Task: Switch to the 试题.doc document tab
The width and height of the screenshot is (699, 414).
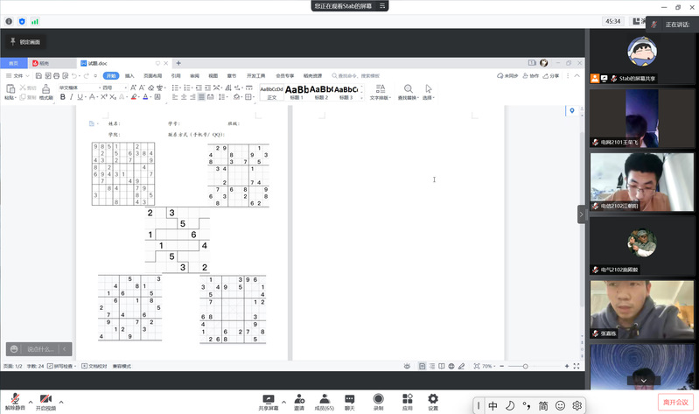Action: tap(96, 63)
